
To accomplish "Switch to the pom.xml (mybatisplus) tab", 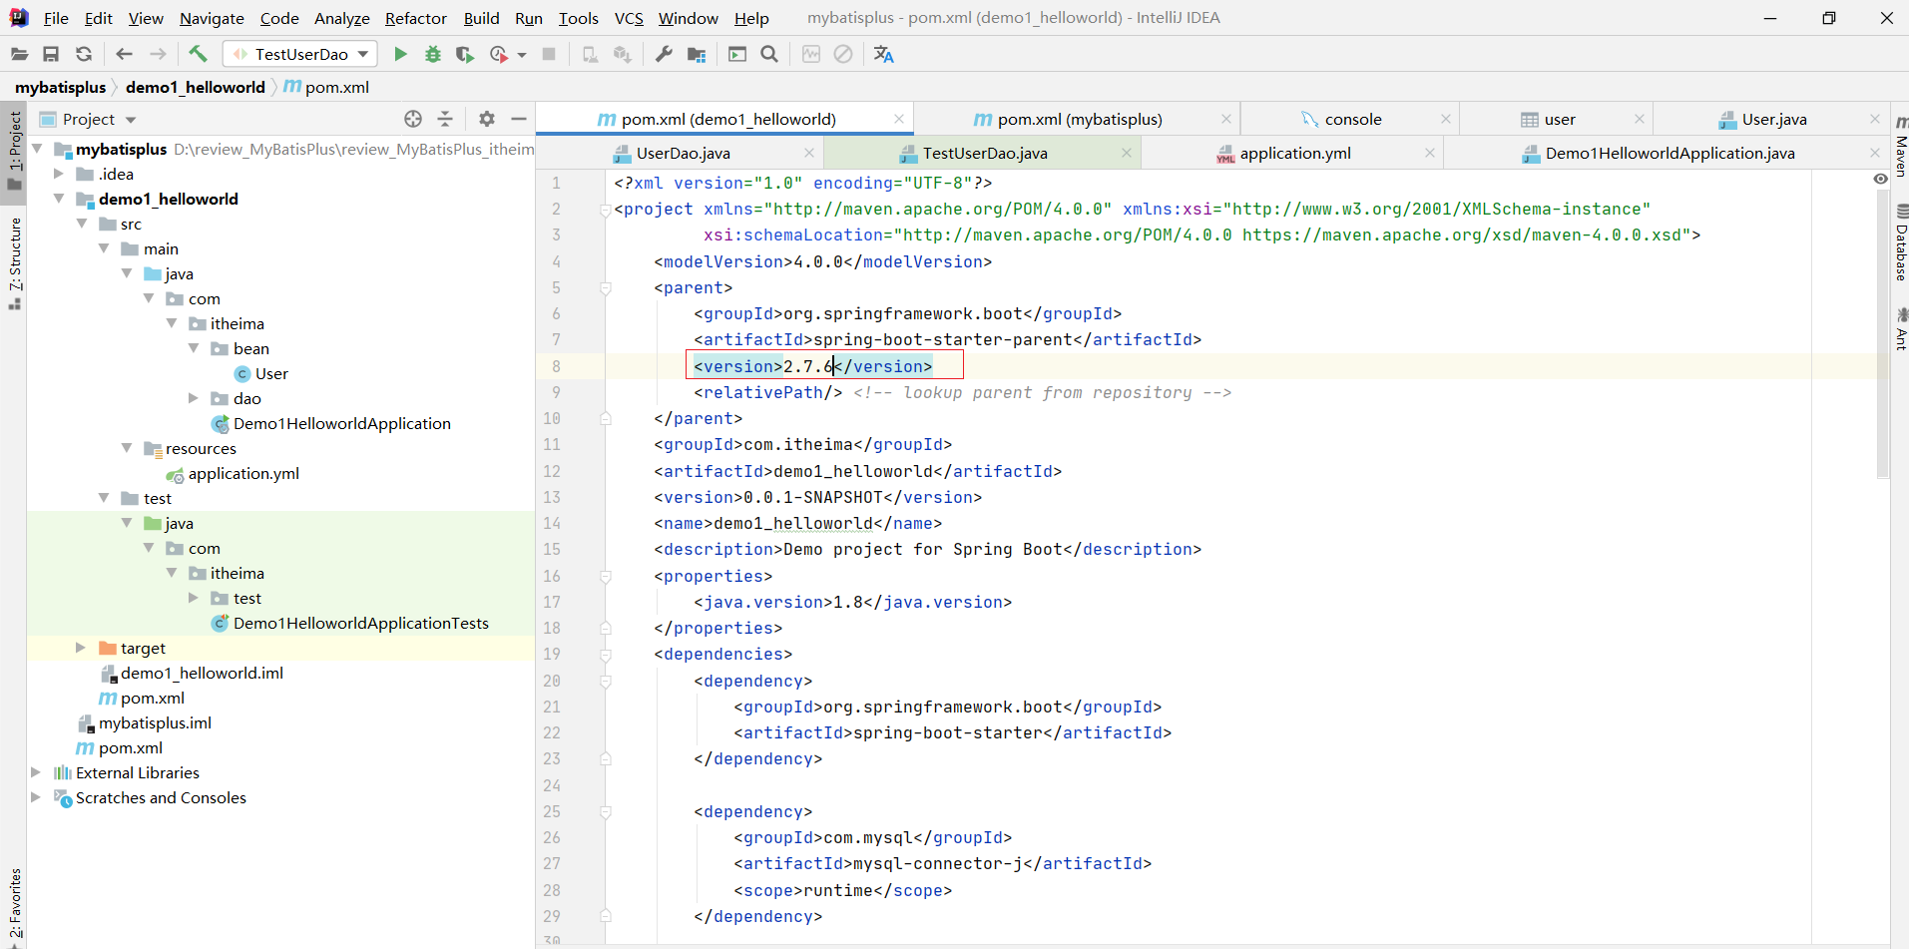I will [1068, 119].
